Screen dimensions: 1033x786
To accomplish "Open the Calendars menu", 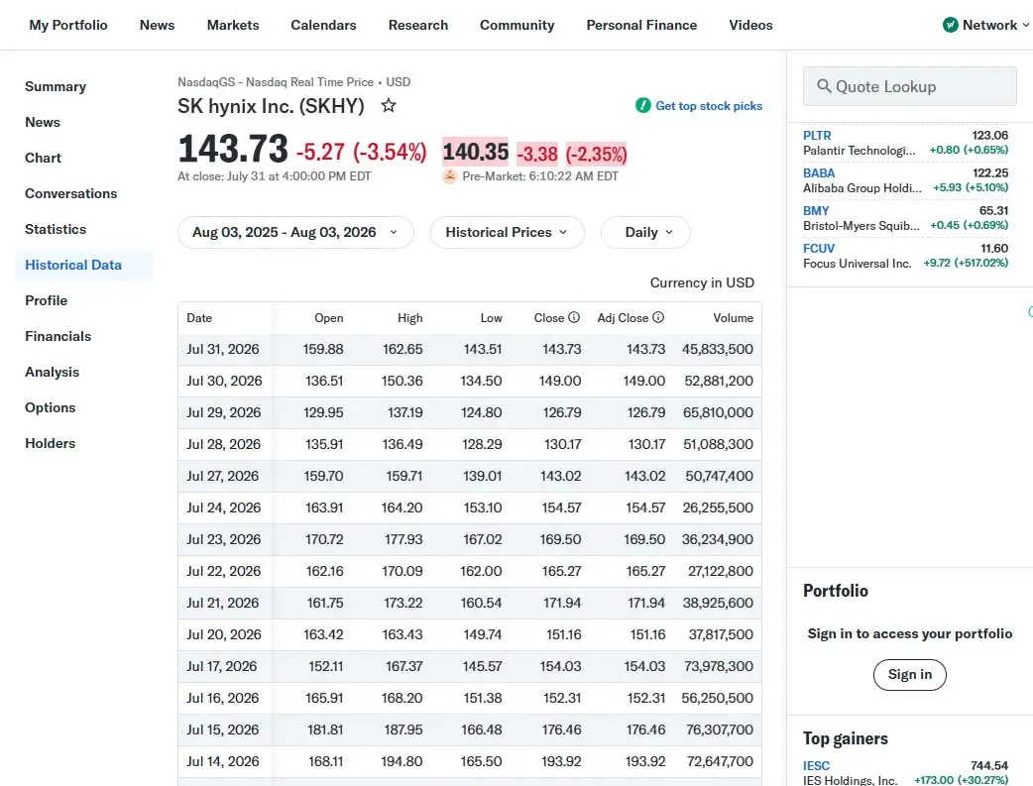I will coord(323,25).
